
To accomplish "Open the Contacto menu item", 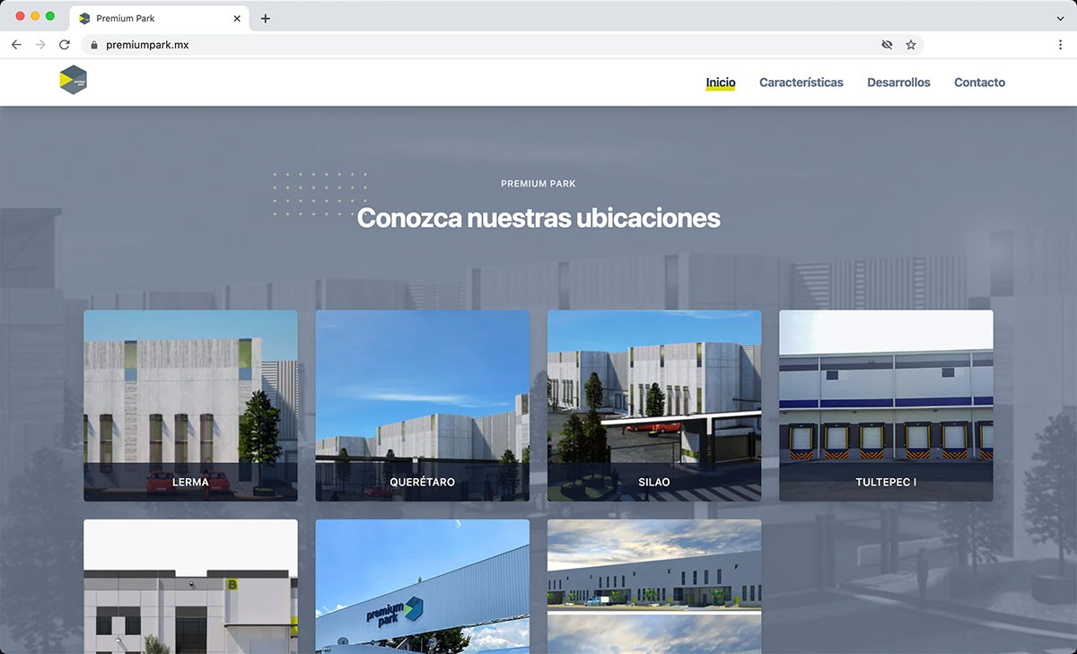I will [x=979, y=83].
